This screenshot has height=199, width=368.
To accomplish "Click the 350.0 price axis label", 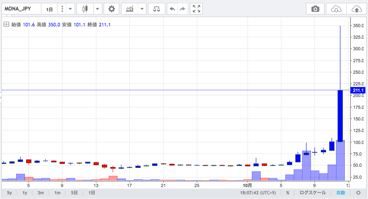I will click(x=358, y=26).
